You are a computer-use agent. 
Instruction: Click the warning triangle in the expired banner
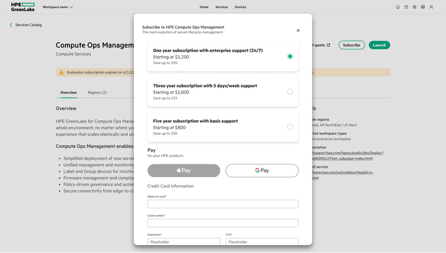(x=61, y=72)
